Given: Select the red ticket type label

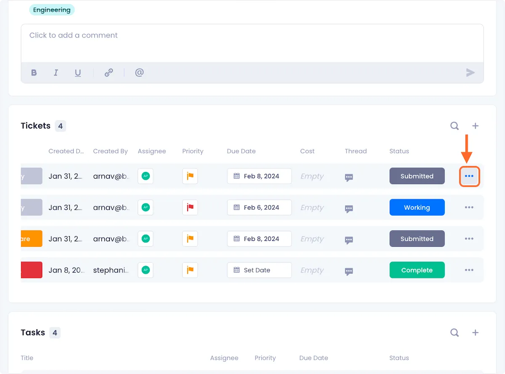Looking at the screenshot, I should [x=32, y=270].
